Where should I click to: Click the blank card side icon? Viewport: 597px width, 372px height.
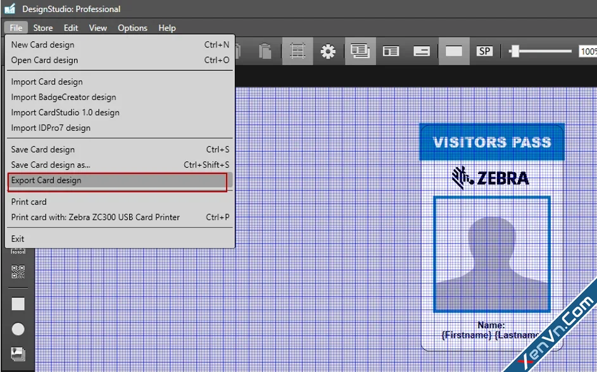click(x=454, y=51)
